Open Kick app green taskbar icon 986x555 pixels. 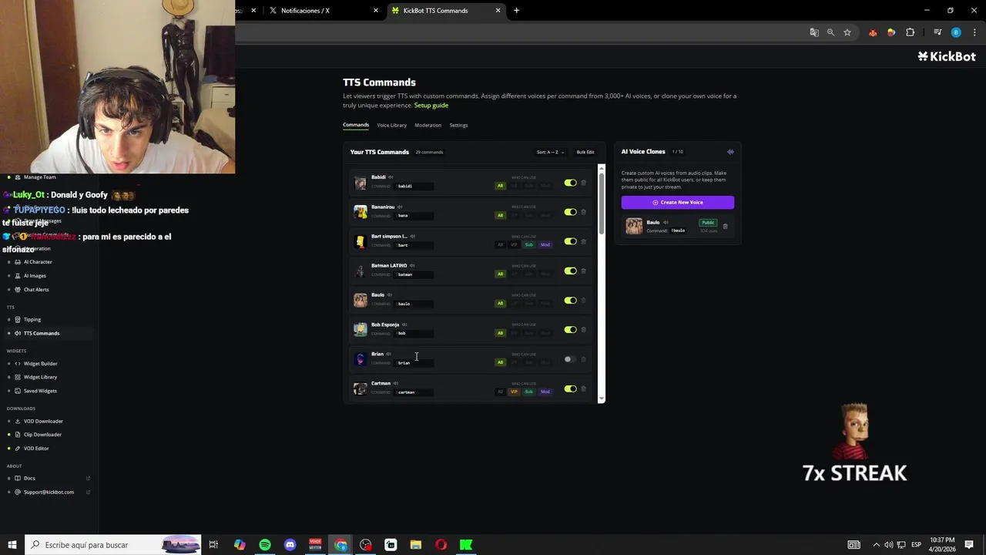tap(466, 545)
